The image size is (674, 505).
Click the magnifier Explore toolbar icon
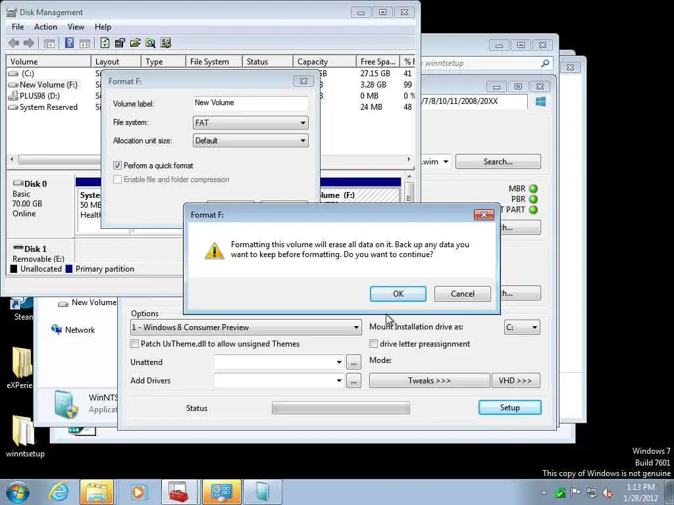pyautogui.click(x=150, y=43)
